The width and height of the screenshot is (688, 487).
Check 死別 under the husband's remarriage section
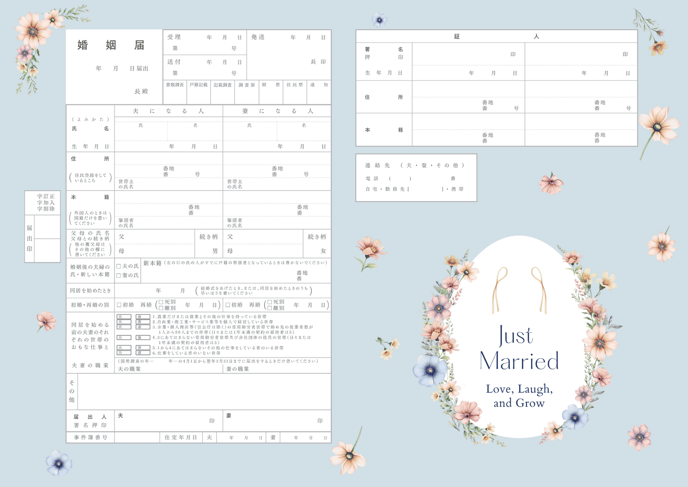coord(160,301)
